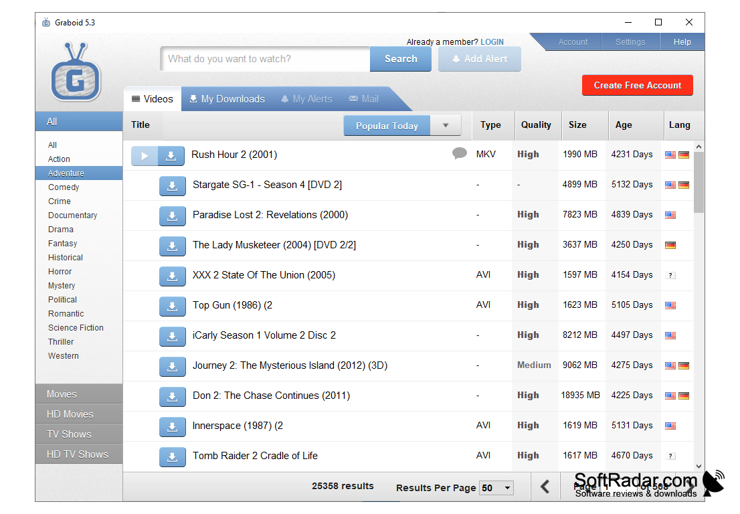Open the Settings menu

(x=630, y=41)
